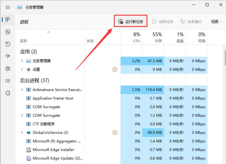Click the 运行新任务 button
The height and width of the screenshot is (164, 226).
[130, 21]
